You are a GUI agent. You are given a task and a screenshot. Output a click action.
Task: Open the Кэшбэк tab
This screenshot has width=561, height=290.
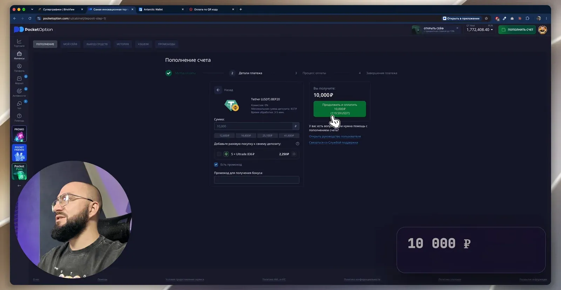point(143,44)
